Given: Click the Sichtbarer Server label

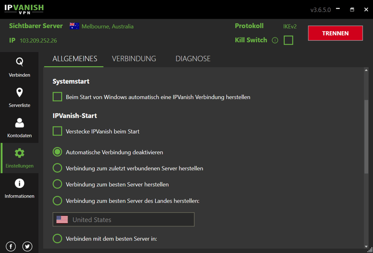Looking at the screenshot, I should click(x=36, y=26).
